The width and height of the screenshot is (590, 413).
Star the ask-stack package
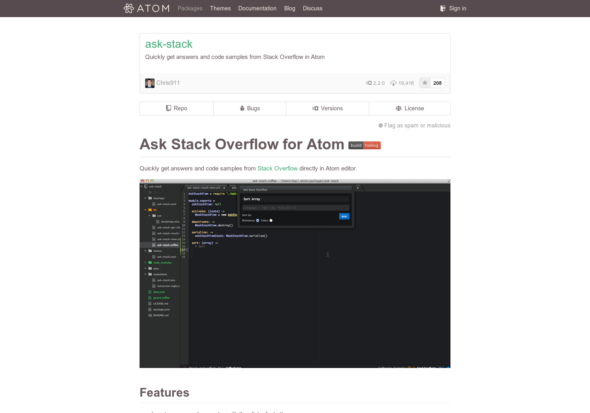point(425,83)
